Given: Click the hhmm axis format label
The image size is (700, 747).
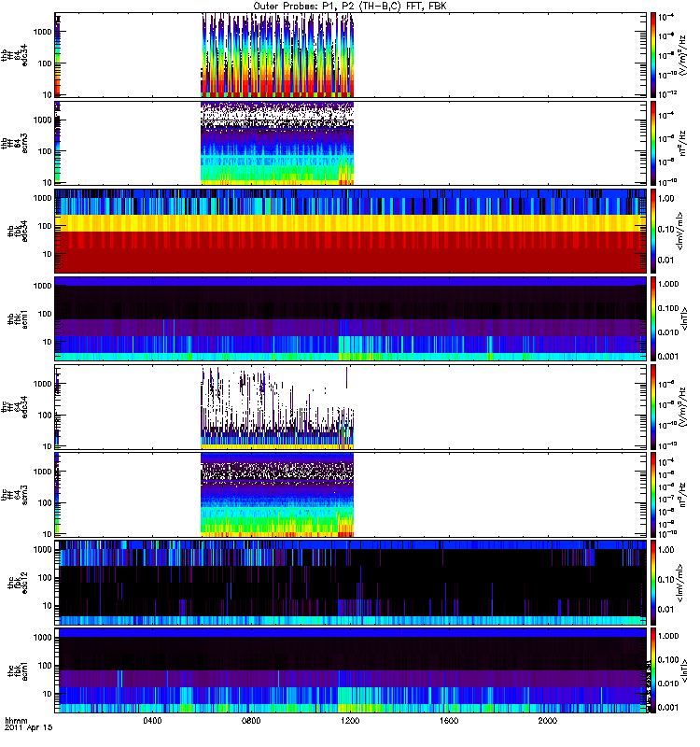Looking at the screenshot, I should (16, 721).
